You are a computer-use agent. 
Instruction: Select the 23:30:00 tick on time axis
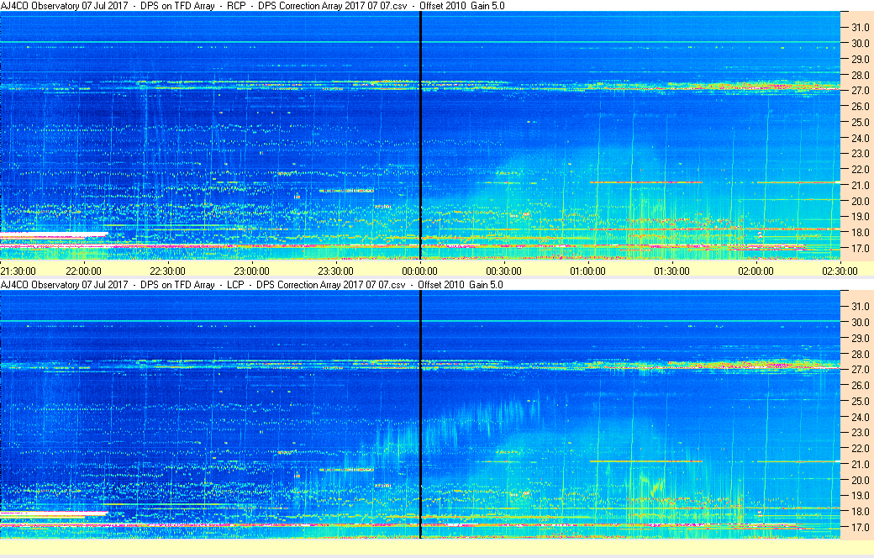tap(335, 271)
